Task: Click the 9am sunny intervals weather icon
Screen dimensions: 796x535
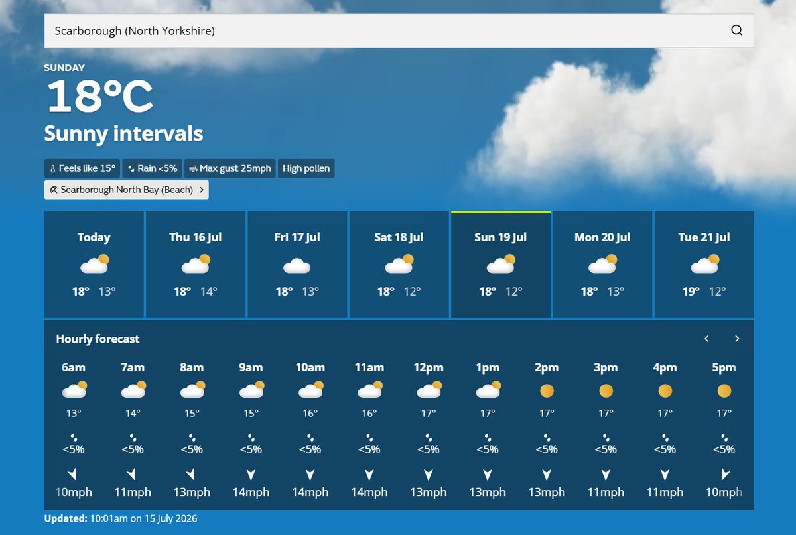Action: click(x=251, y=390)
